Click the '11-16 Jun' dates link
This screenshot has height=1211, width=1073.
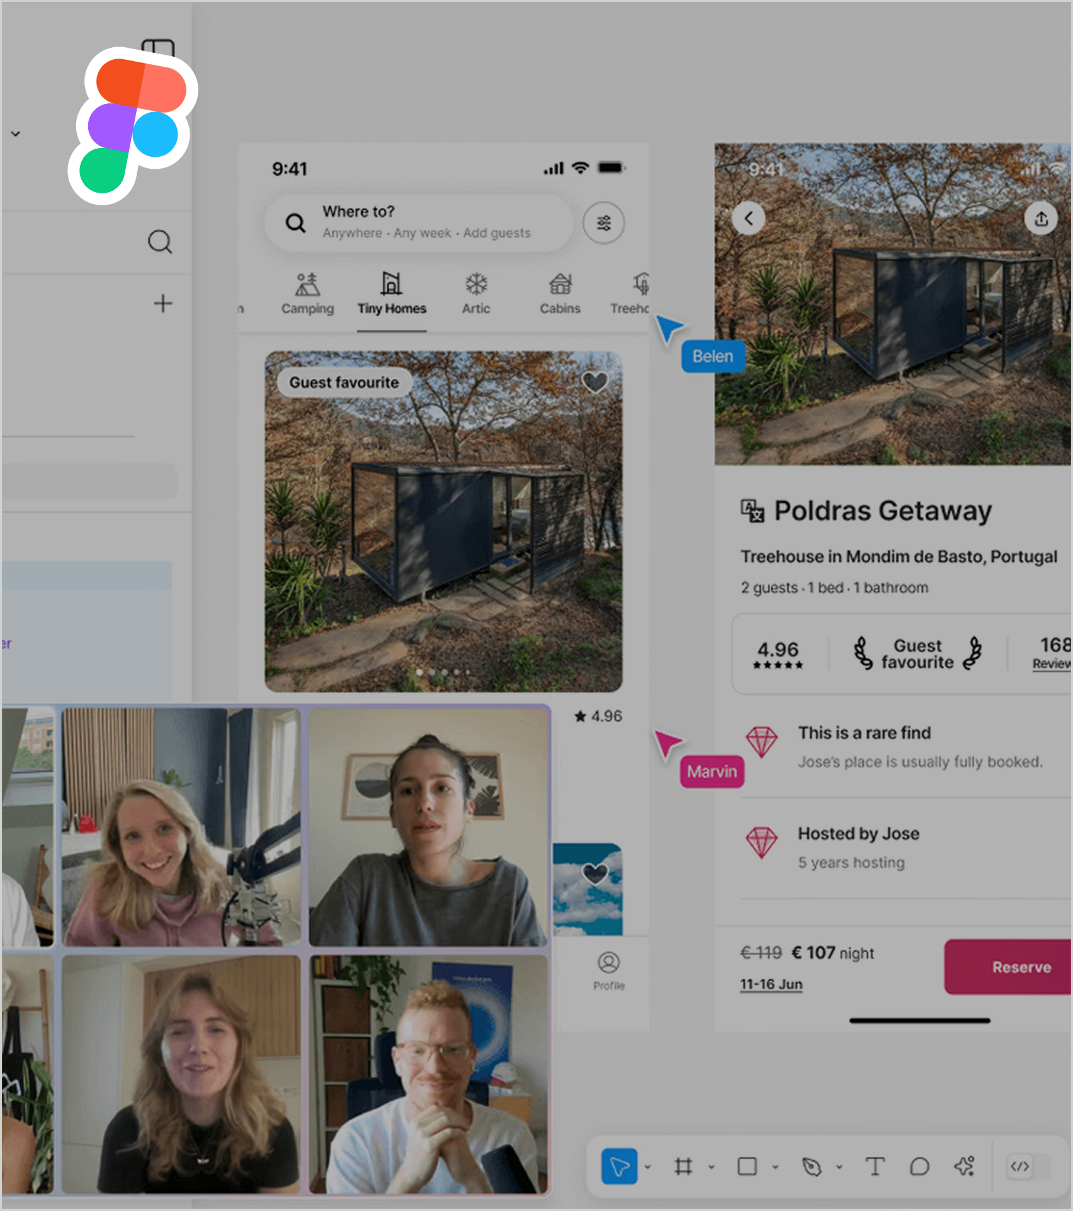point(771,984)
